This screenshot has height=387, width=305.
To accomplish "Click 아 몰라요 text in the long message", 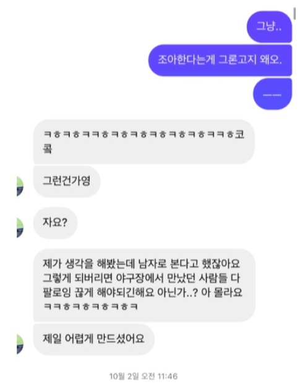I will tap(222, 293).
